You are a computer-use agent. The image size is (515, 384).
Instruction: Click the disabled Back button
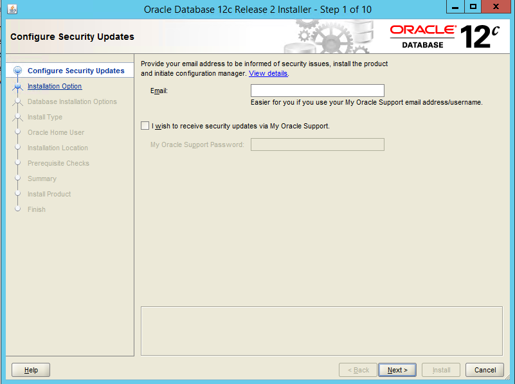click(358, 370)
